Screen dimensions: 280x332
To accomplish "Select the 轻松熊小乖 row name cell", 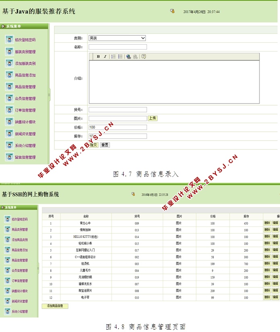I will pyautogui.click(x=85, y=243).
